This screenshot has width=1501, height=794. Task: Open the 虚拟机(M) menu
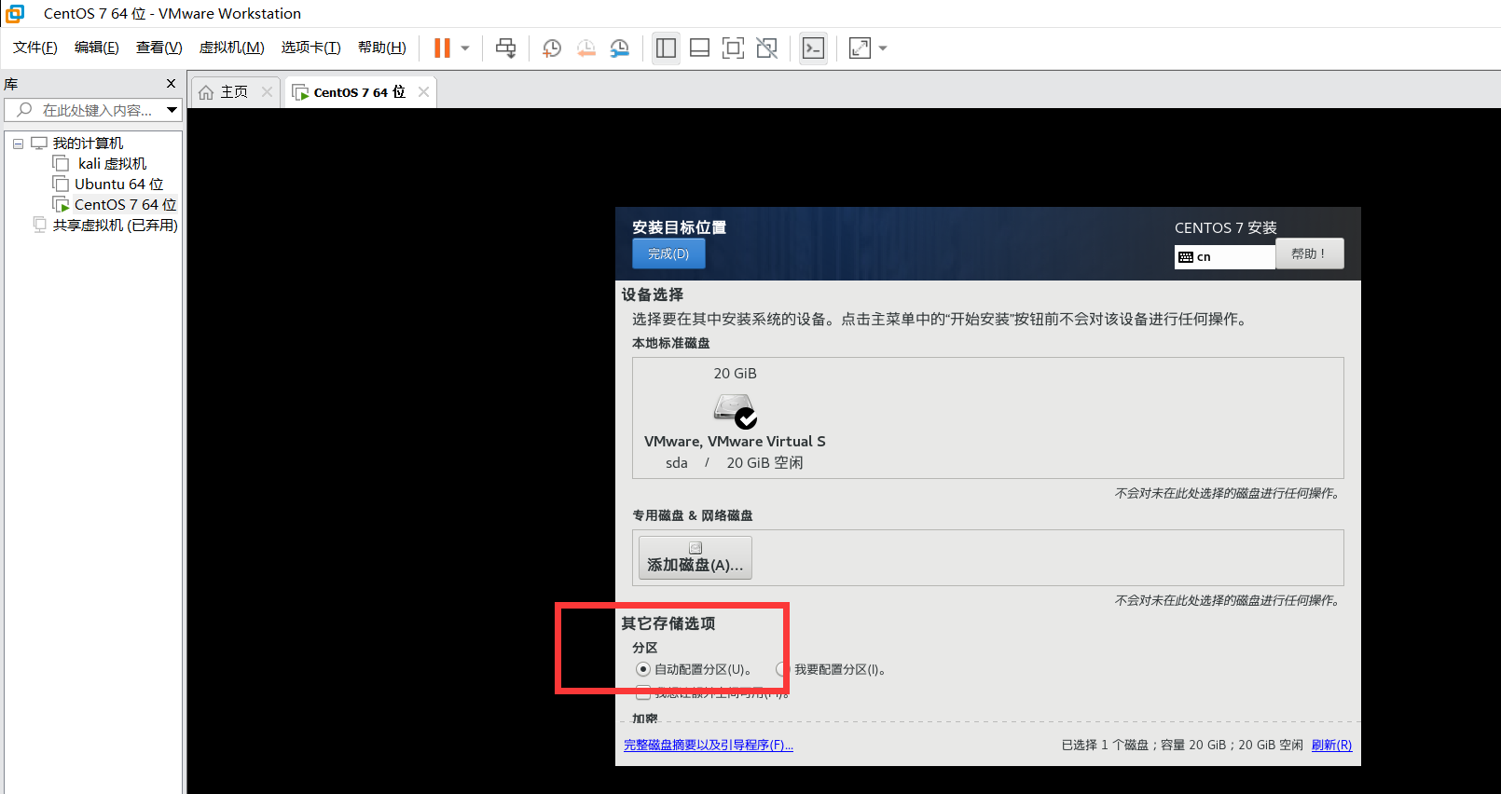coord(232,48)
